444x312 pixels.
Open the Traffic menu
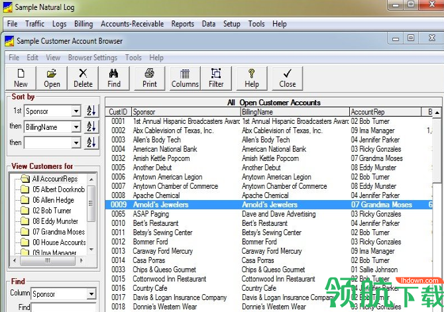35,24
